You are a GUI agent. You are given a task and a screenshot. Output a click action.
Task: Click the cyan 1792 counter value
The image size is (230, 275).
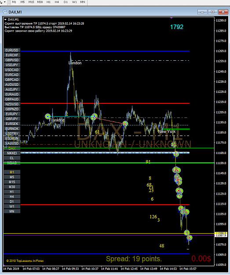(x=177, y=27)
